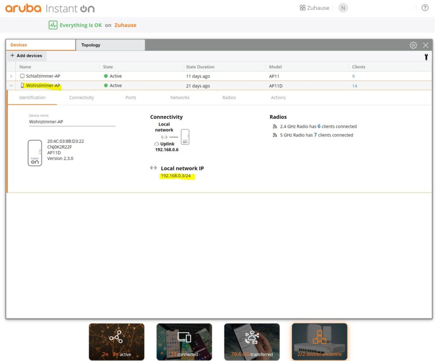Click the Wohnzimmer-AP device icon in row
The image size is (437, 361).
[22, 85]
